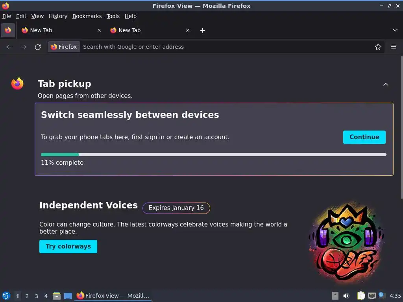Viewport: 403px width, 302px height.
Task: Click the 11% complete text
Action: tap(62, 163)
